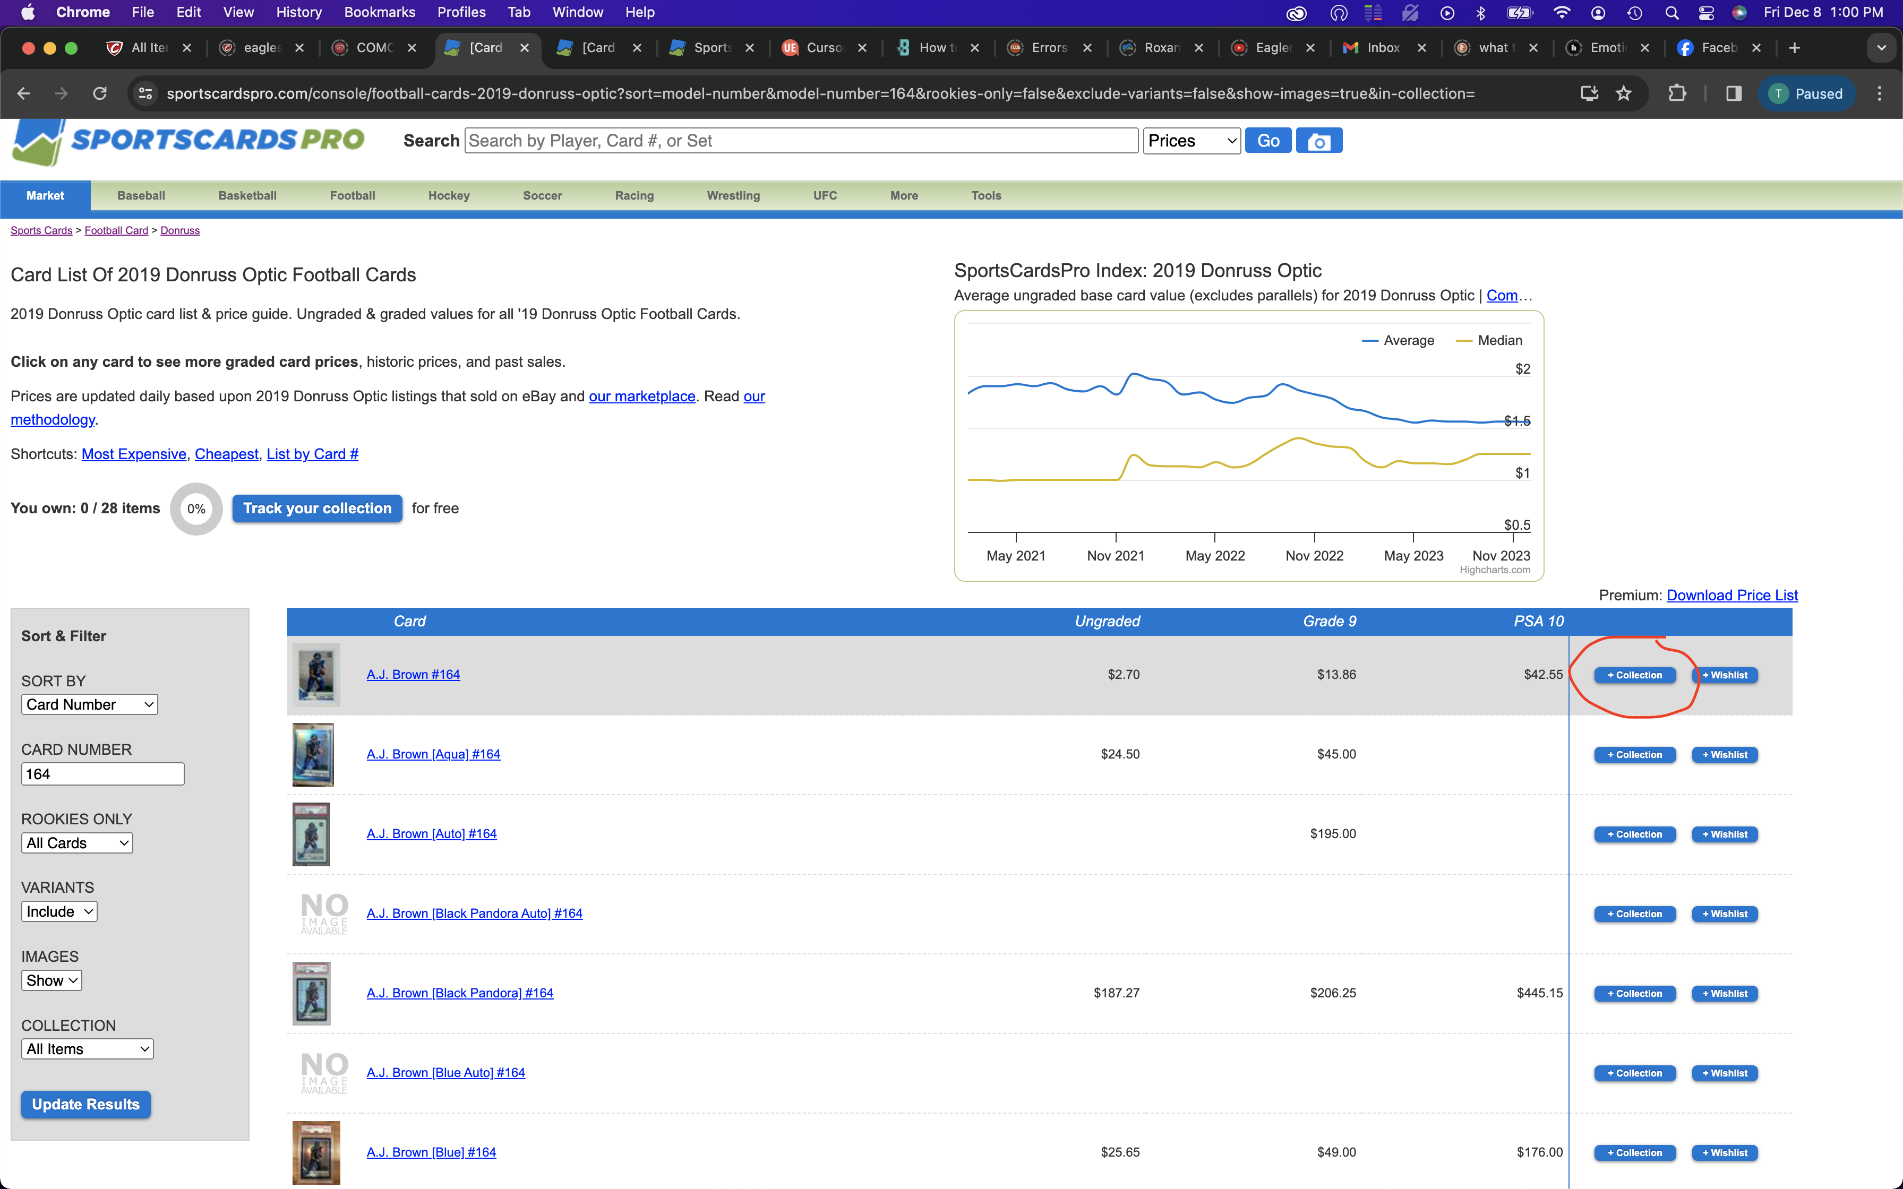This screenshot has height=1189, width=1903.
Task: Click the camera search icon button
Action: [1319, 141]
